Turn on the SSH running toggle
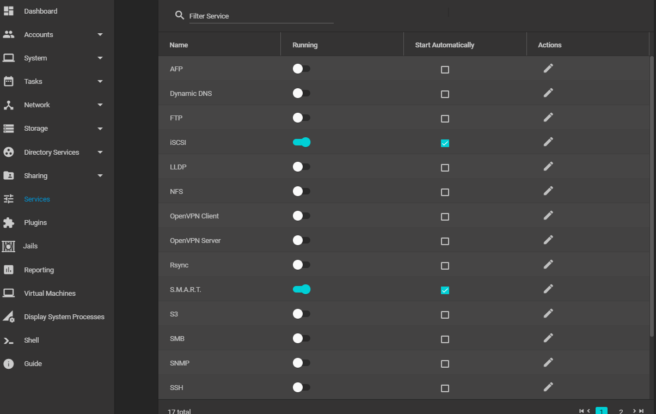 pos(301,387)
